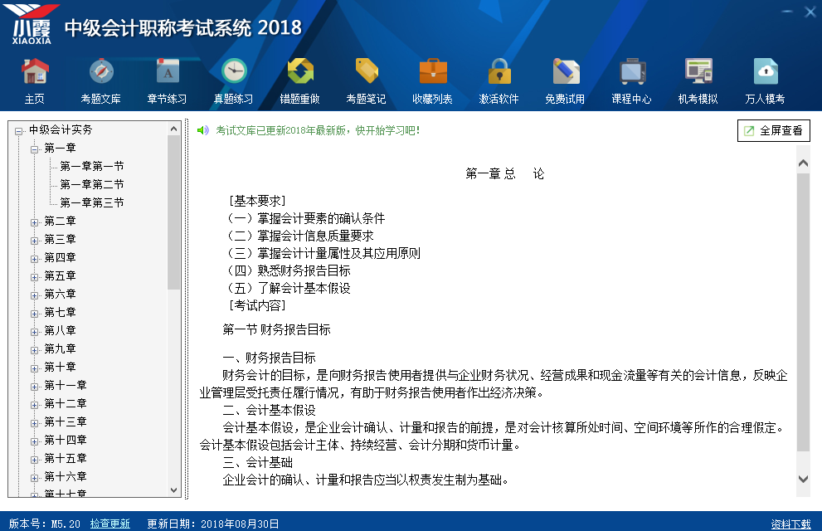
Task: Expand the 第十五章 tree node
Action: tap(34, 460)
